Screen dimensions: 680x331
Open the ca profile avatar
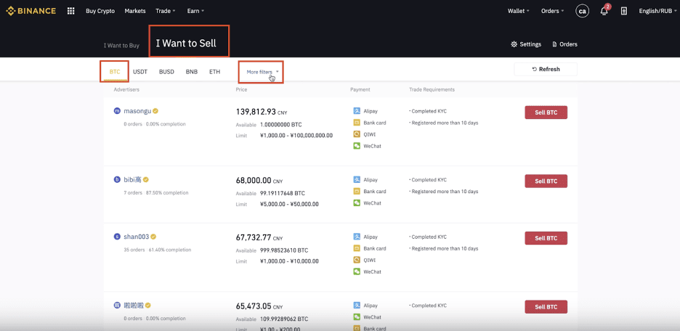[582, 12]
